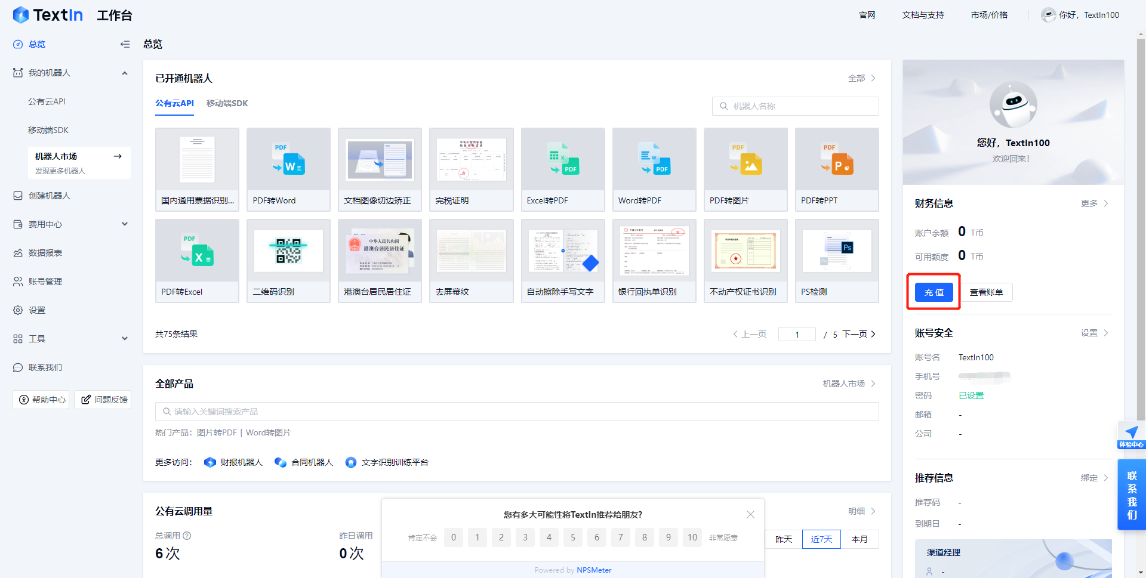Open the 二维码识别 robot icon
The height and width of the screenshot is (578, 1146).
click(x=288, y=251)
